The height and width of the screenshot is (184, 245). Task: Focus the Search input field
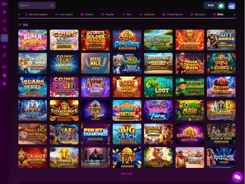tap(37, 6)
